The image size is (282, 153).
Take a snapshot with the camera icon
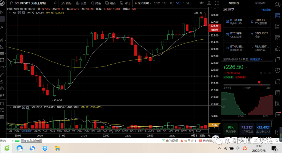click(209, 3)
